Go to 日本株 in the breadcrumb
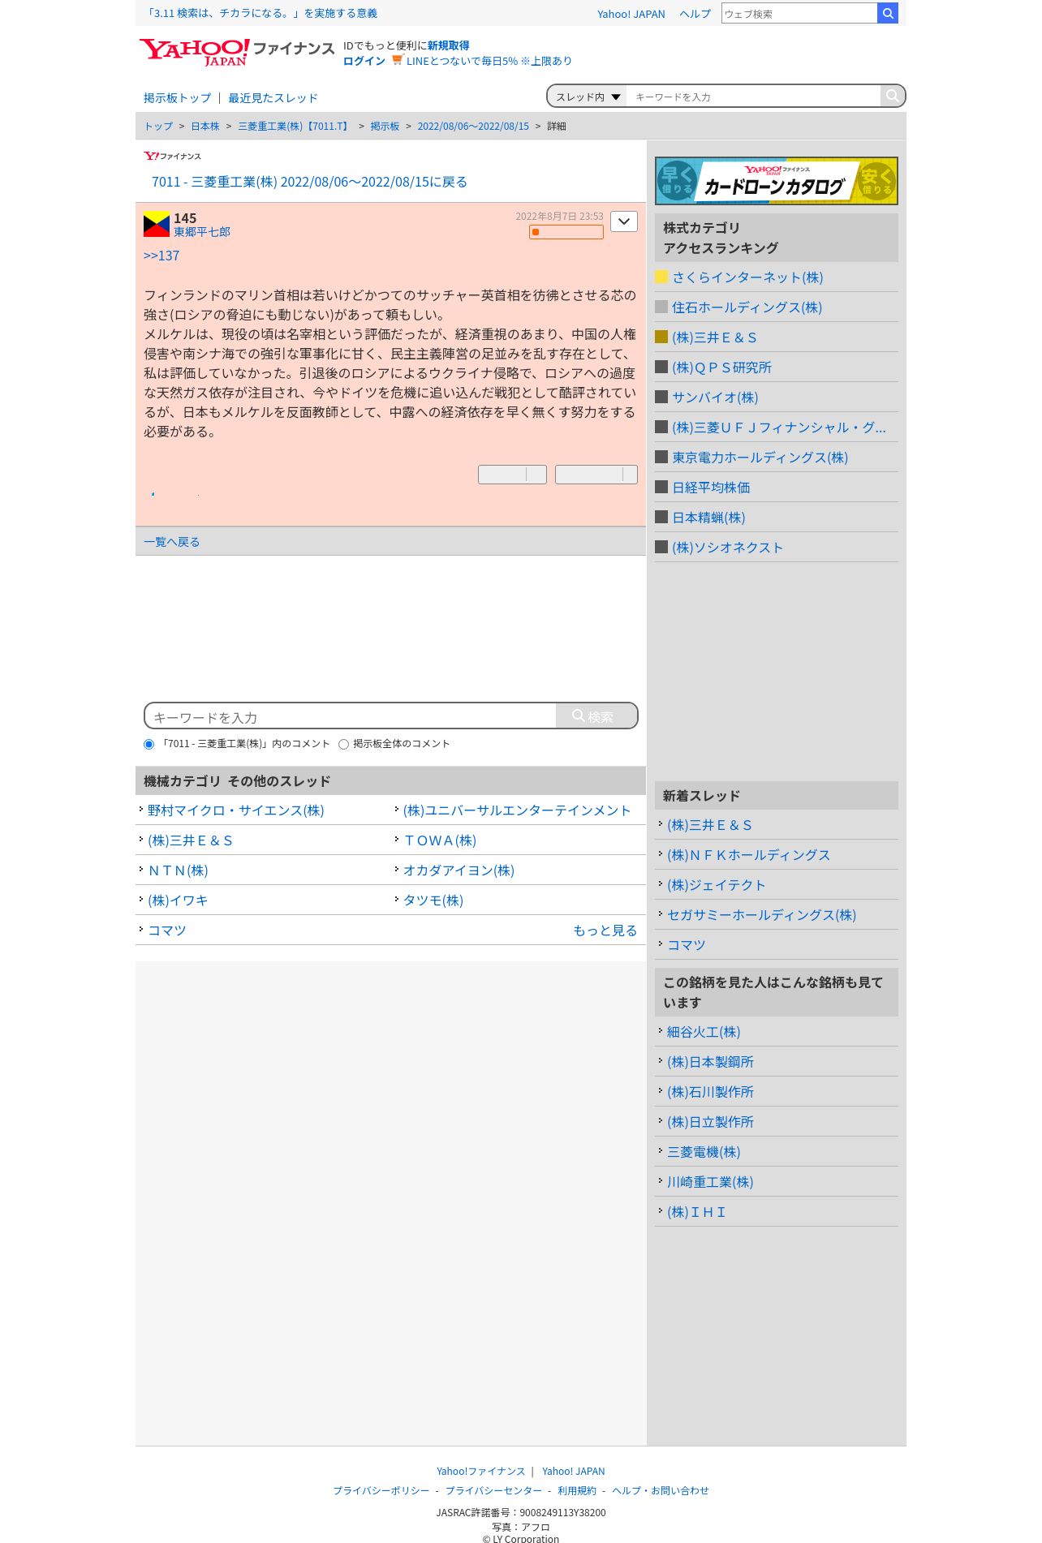 [x=205, y=127]
